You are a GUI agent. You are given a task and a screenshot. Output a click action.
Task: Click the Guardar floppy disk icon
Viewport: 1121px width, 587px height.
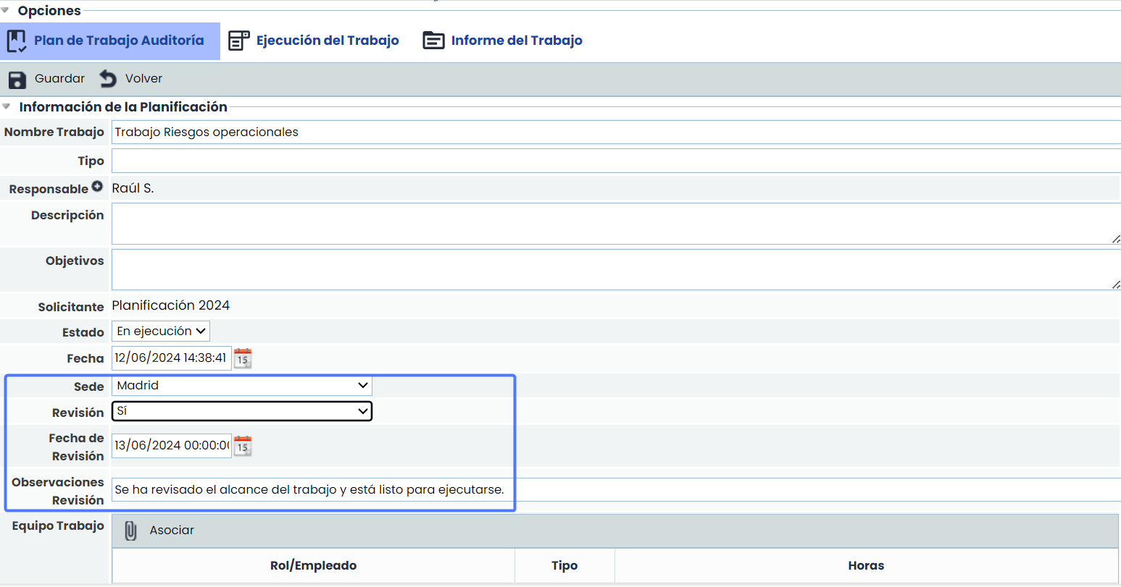[x=17, y=79]
